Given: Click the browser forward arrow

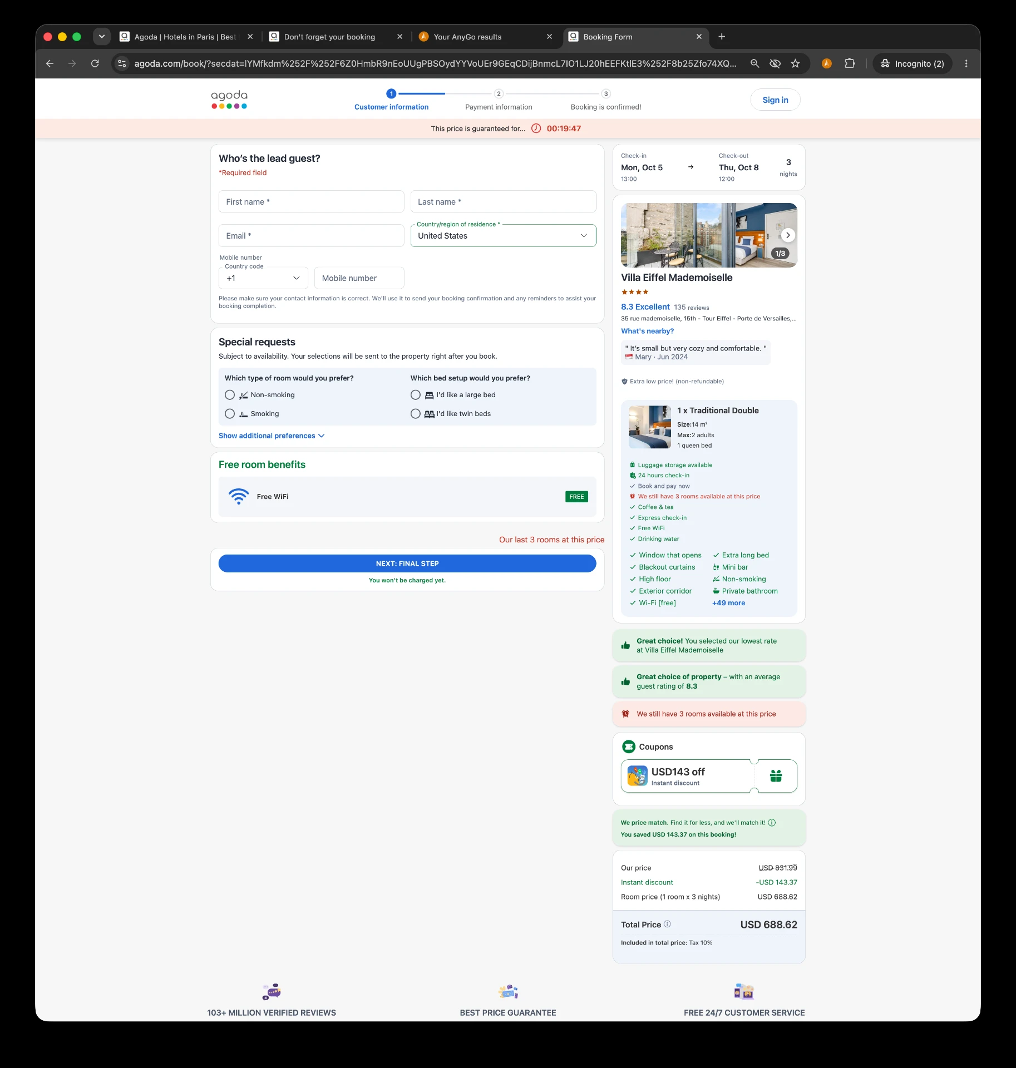Looking at the screenshot, I should pos(72,63).
